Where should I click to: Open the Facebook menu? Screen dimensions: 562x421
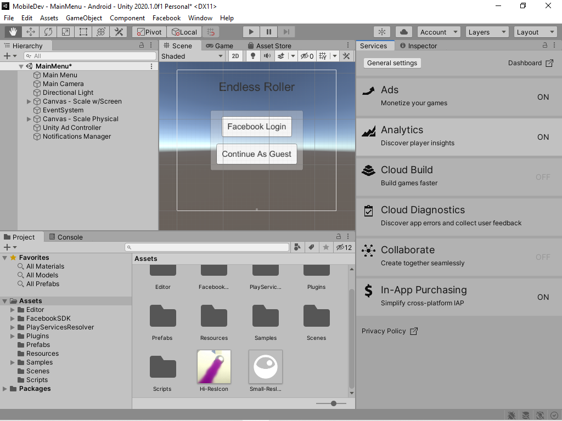167,18
